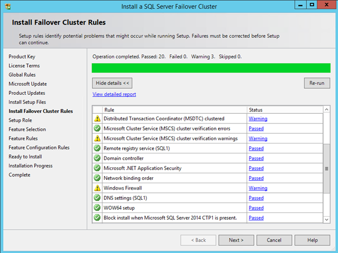The width and height of the screenshot is (338, 253).
Task: Select Complete step in sidebar
Action: pos(19,174)
